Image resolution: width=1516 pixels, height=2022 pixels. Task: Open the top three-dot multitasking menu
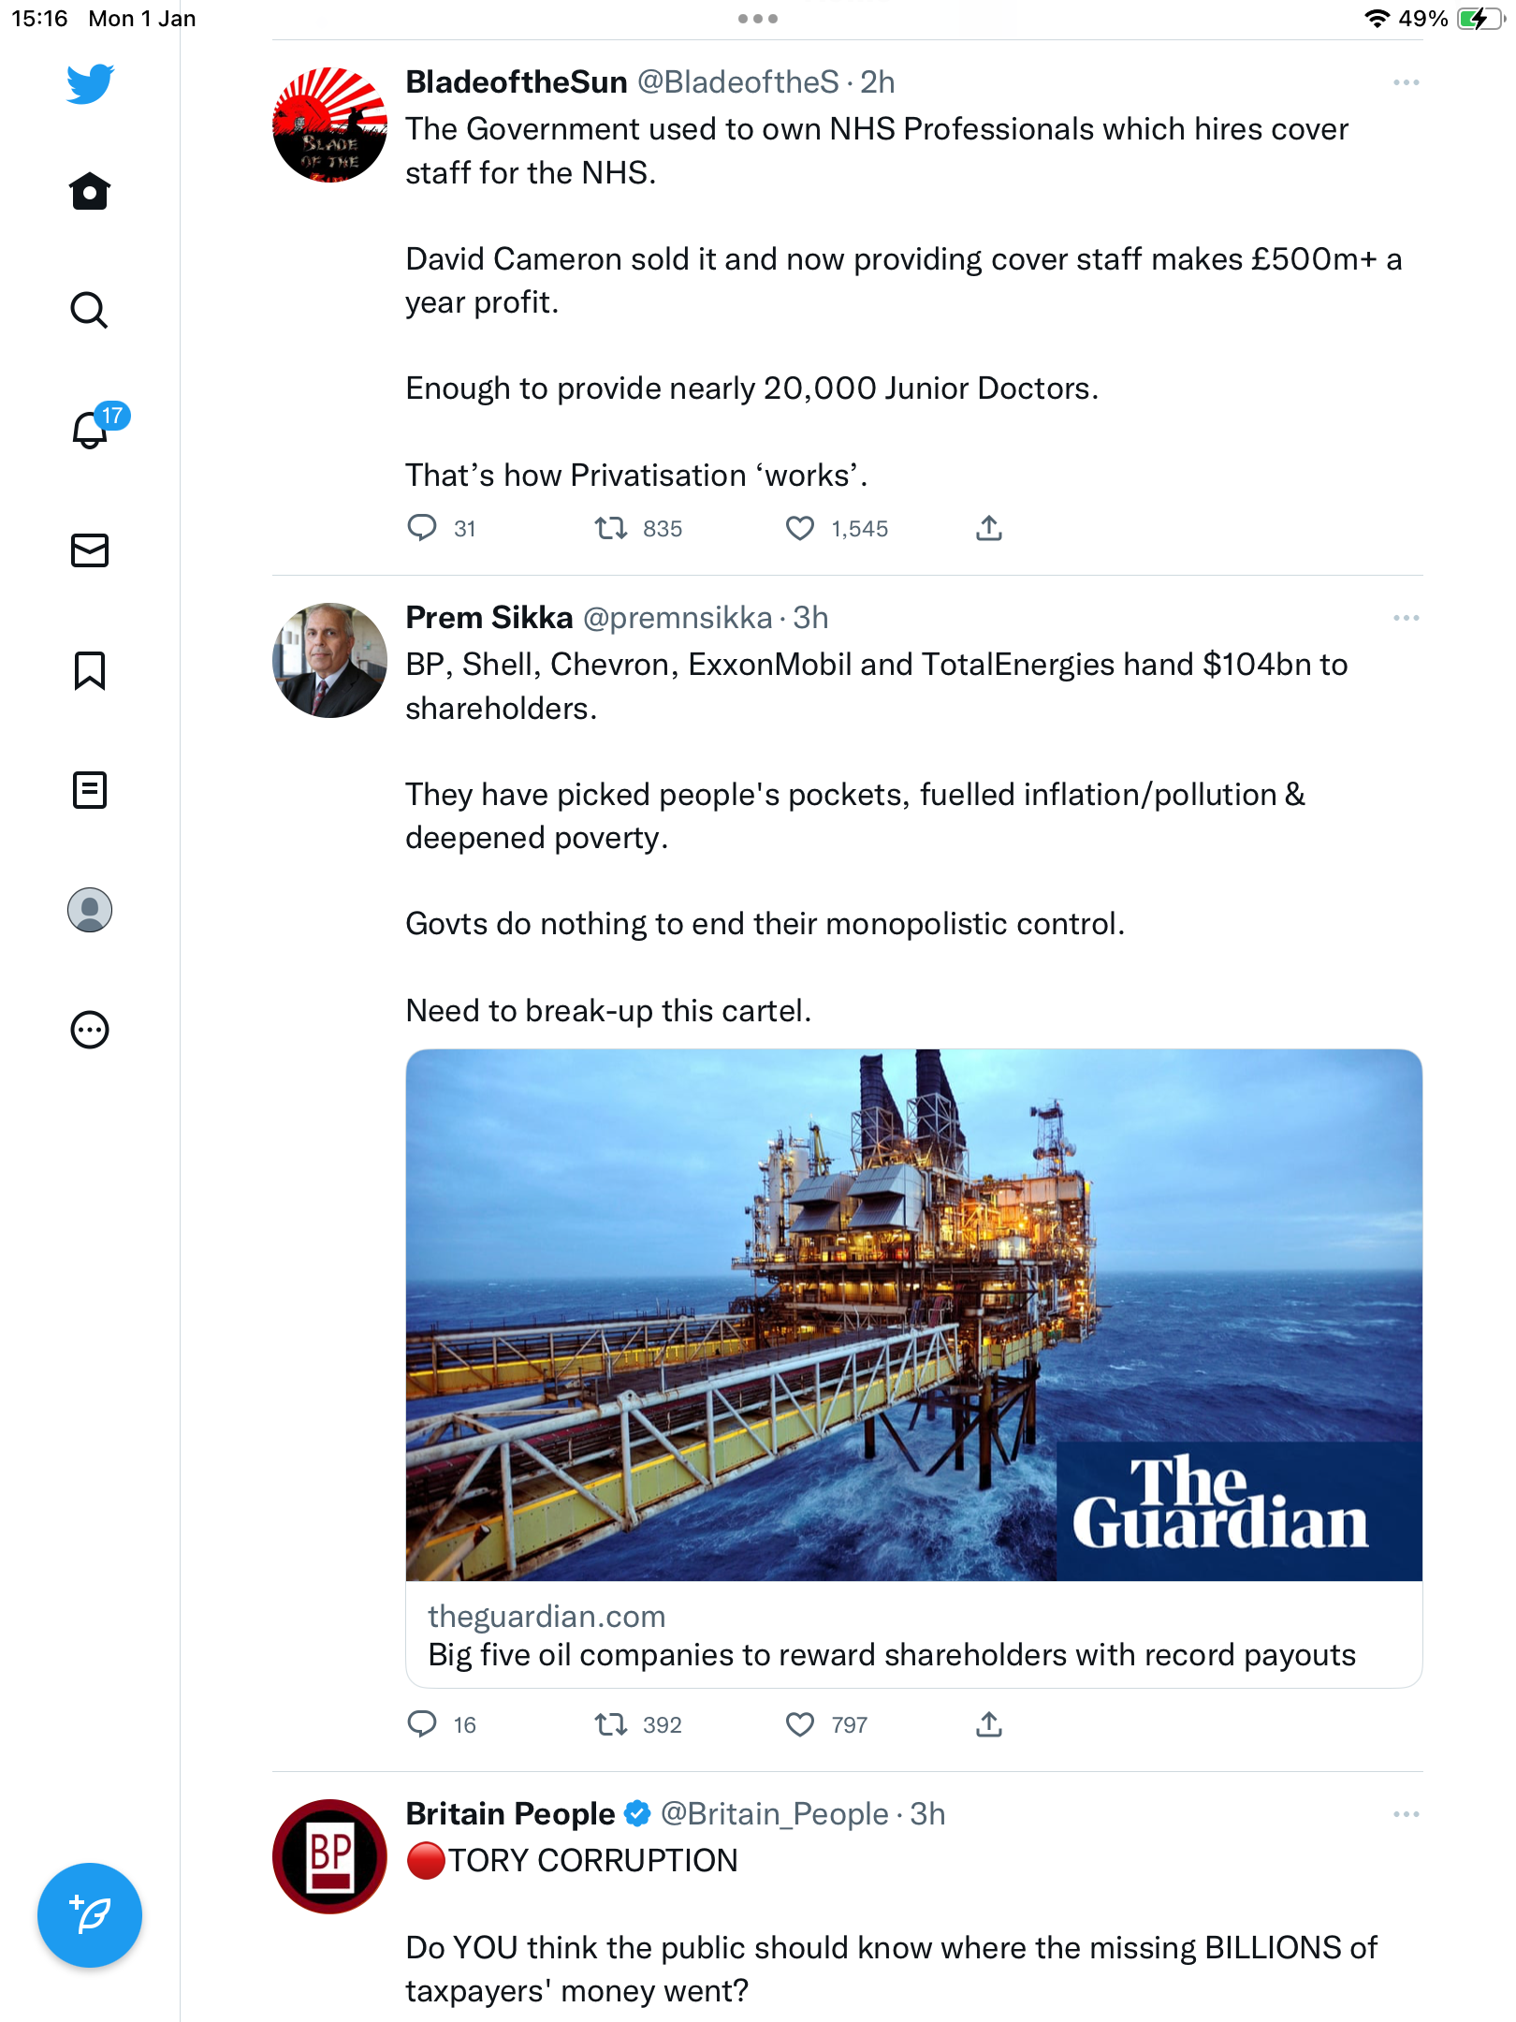(758, 19)
